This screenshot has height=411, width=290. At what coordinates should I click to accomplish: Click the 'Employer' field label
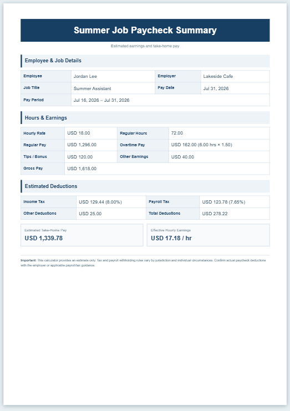[x=167, y=76]
